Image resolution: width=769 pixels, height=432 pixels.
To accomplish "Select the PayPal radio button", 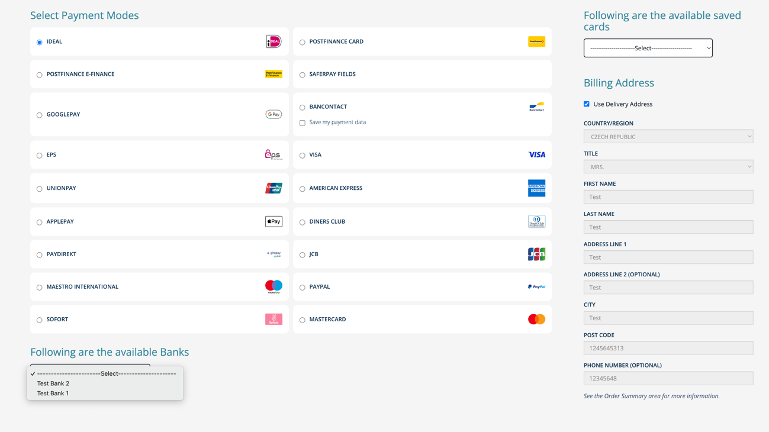I will click(303, 288).
